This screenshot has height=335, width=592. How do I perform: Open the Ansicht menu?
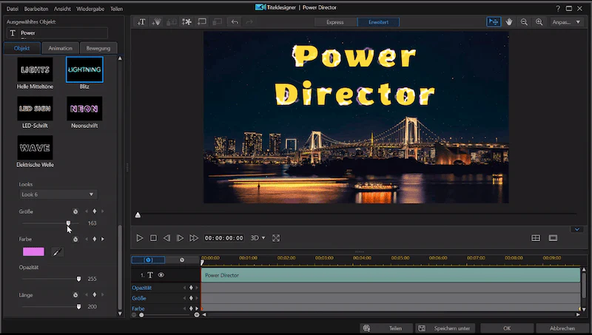tap(62, 9)
